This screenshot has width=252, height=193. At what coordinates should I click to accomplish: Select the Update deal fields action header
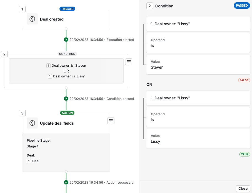click(x=66, y=123)
